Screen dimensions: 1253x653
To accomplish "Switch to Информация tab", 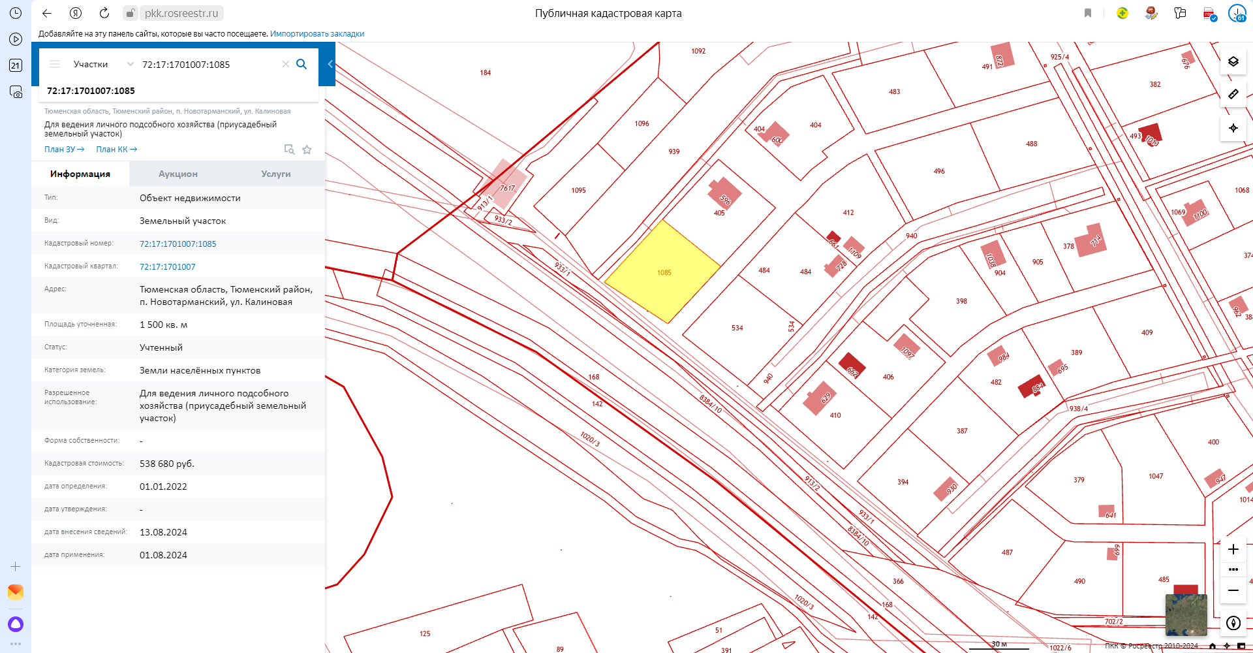I will 80,174.
